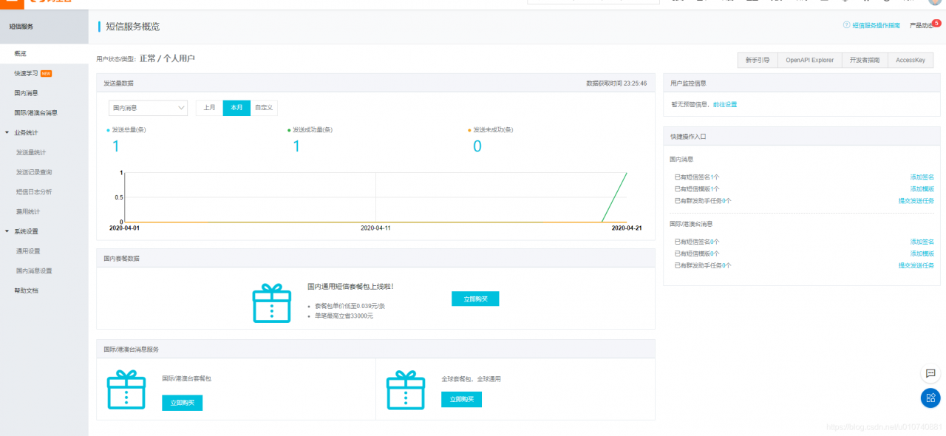Select the 自定义 custom range option
The width and height of the screenshot is (946, 436).
(x=264, y=108)
